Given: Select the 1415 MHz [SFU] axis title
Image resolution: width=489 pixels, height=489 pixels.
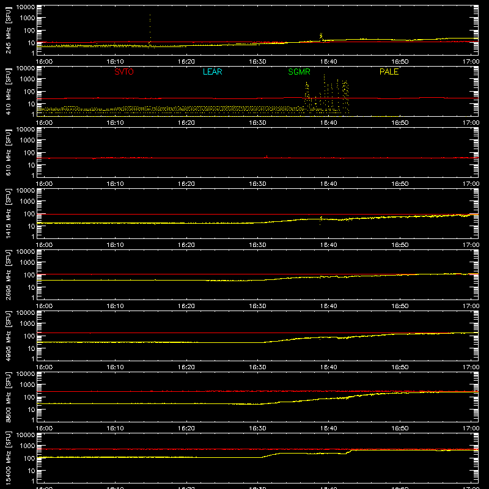Looking at the screenshot, I should (x=9, y=213).
